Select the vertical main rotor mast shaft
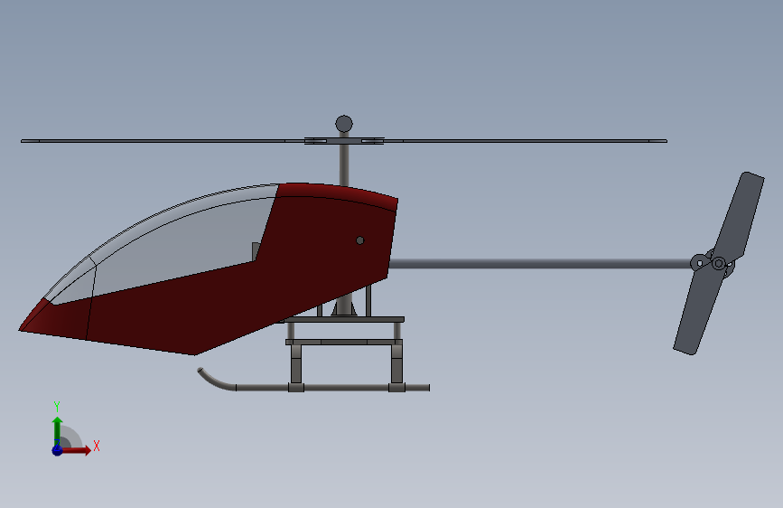 pos(344,164)
